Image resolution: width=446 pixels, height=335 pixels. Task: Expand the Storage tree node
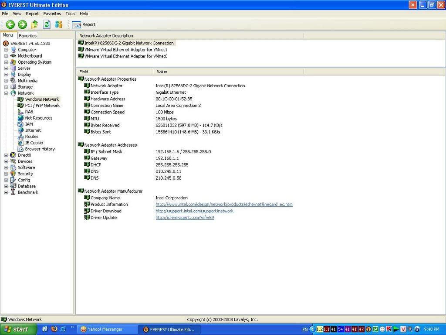click(6, 87)
